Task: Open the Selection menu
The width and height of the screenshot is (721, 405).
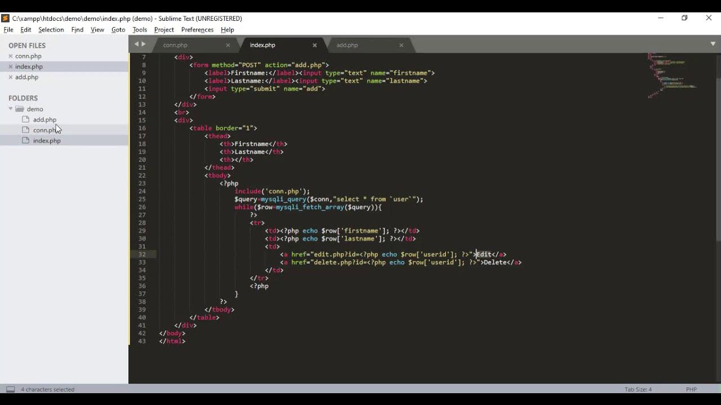Action: pyautogui.click(x=51, y=30)
